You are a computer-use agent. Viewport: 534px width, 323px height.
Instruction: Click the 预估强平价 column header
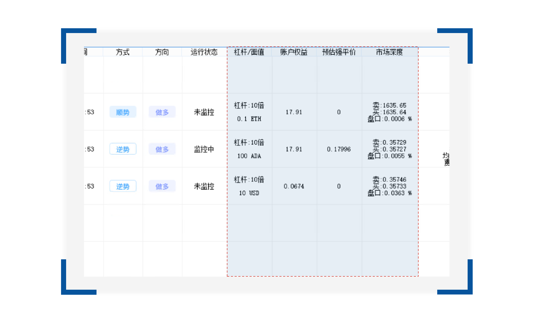click(339, 52)
